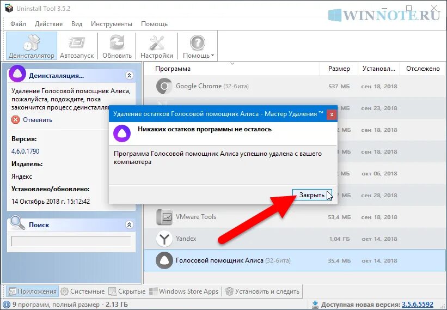
Task: Collapse the Деинсталляция panel
Action: (129, 75)
